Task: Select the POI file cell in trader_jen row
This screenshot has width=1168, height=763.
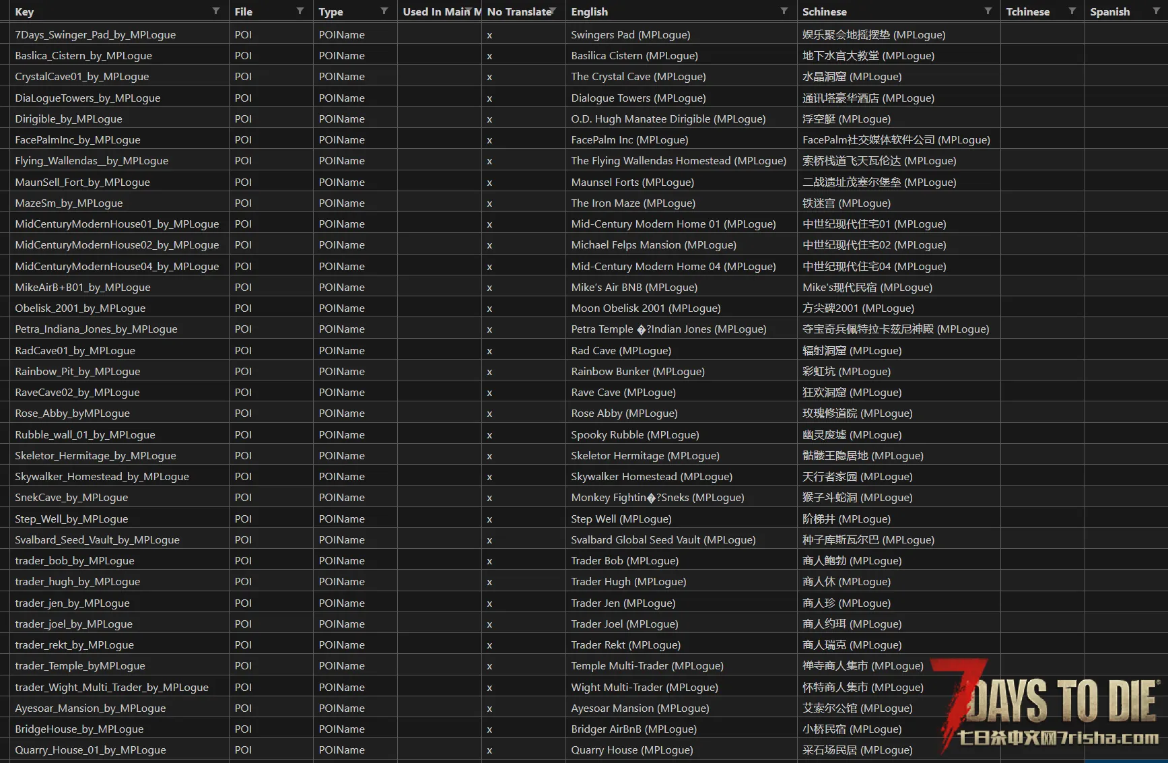Action: 271,603
